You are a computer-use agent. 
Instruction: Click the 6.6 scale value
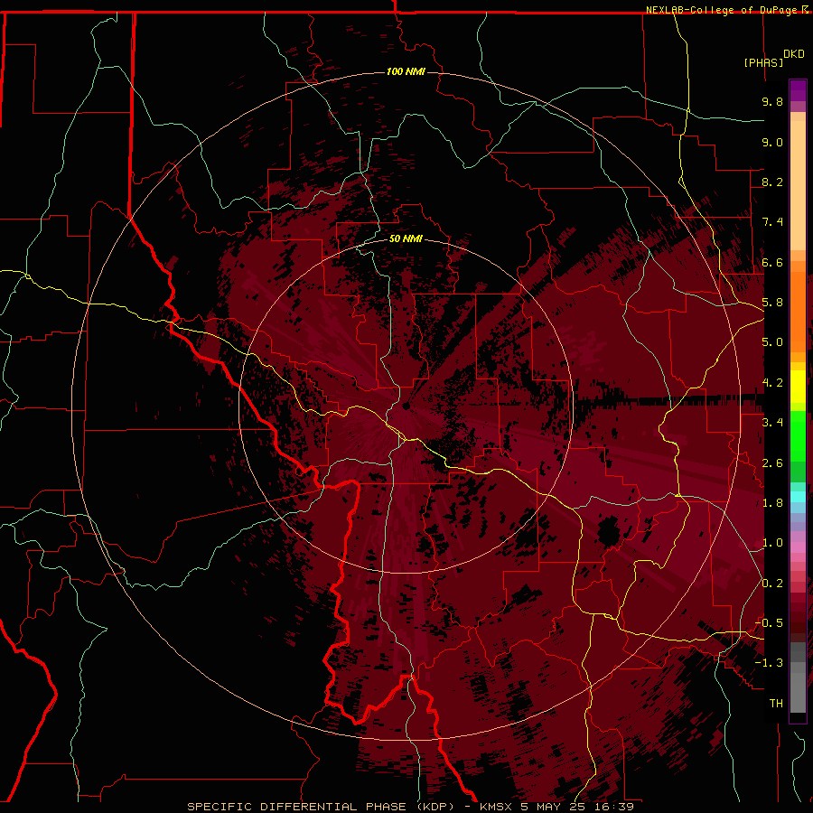click(x=772, y=262)
